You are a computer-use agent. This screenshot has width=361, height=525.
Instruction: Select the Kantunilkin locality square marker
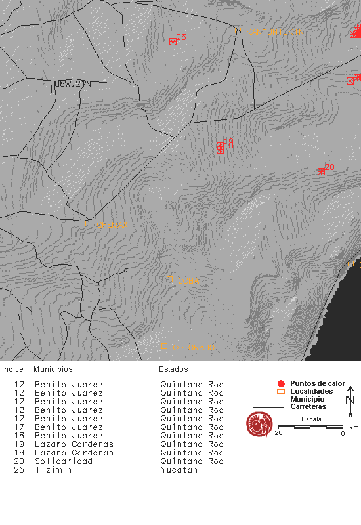(x=238, y=31)
